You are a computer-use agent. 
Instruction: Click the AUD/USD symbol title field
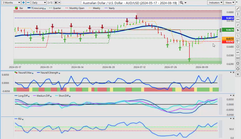click(x=130, y=3)
